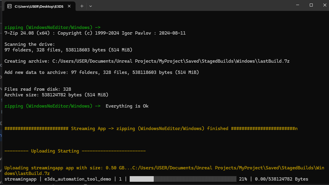This screenshot has height=185, width=329.
Task: Maximize the terminal window
Action: pyautogui.click(x=311, y=5)
